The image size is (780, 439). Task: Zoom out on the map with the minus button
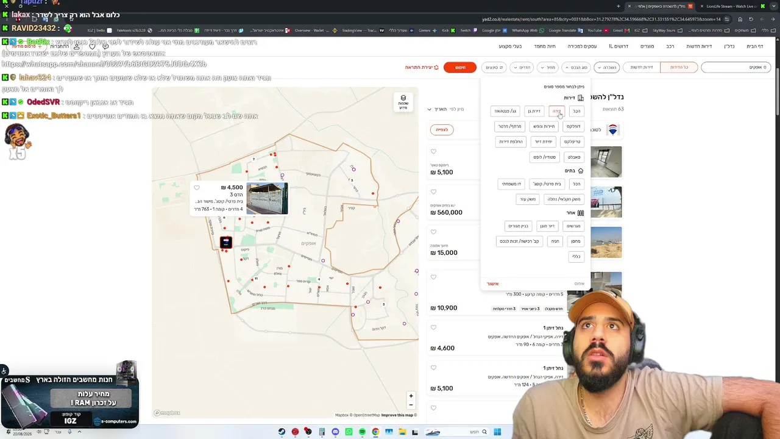[411, 405]
